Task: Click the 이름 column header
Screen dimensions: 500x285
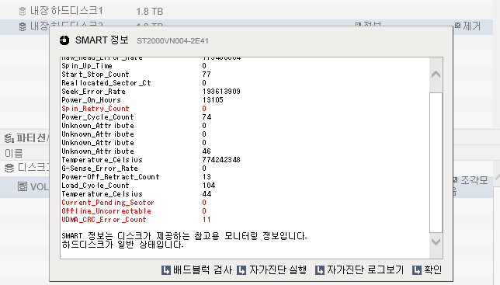Action: tap(14, 153)
